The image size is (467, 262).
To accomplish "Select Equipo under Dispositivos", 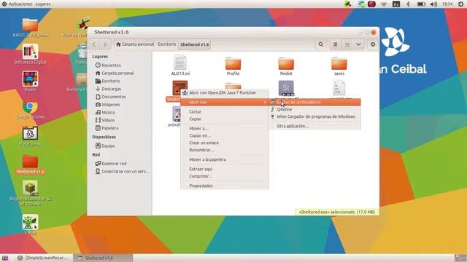I will [x=108, y=146].
